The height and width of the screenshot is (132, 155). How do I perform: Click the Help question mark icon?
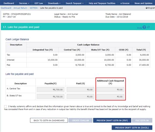tap(144, 27)
